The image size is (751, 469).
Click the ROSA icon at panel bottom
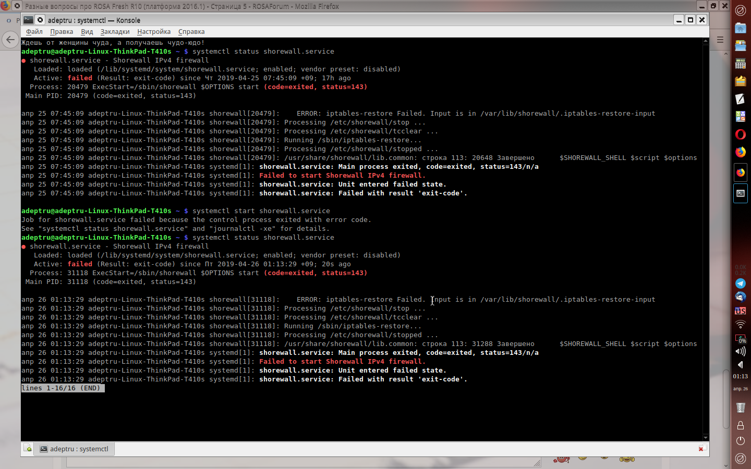741,459
